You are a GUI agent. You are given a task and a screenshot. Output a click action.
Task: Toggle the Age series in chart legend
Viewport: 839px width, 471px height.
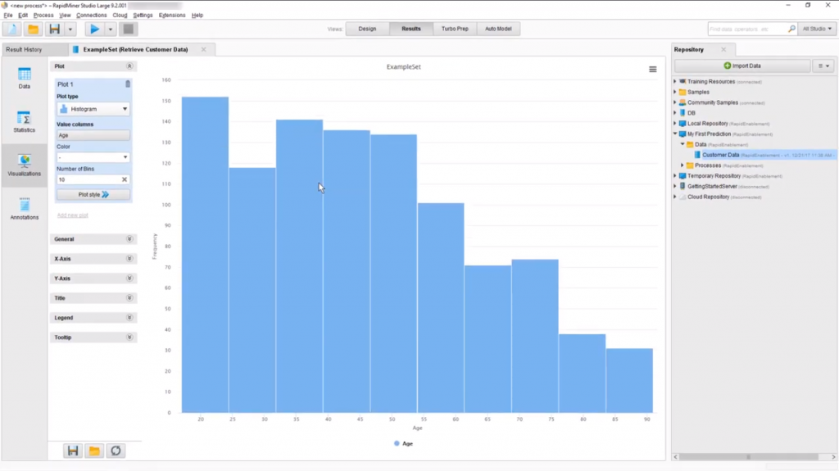(x=403, y=444)
